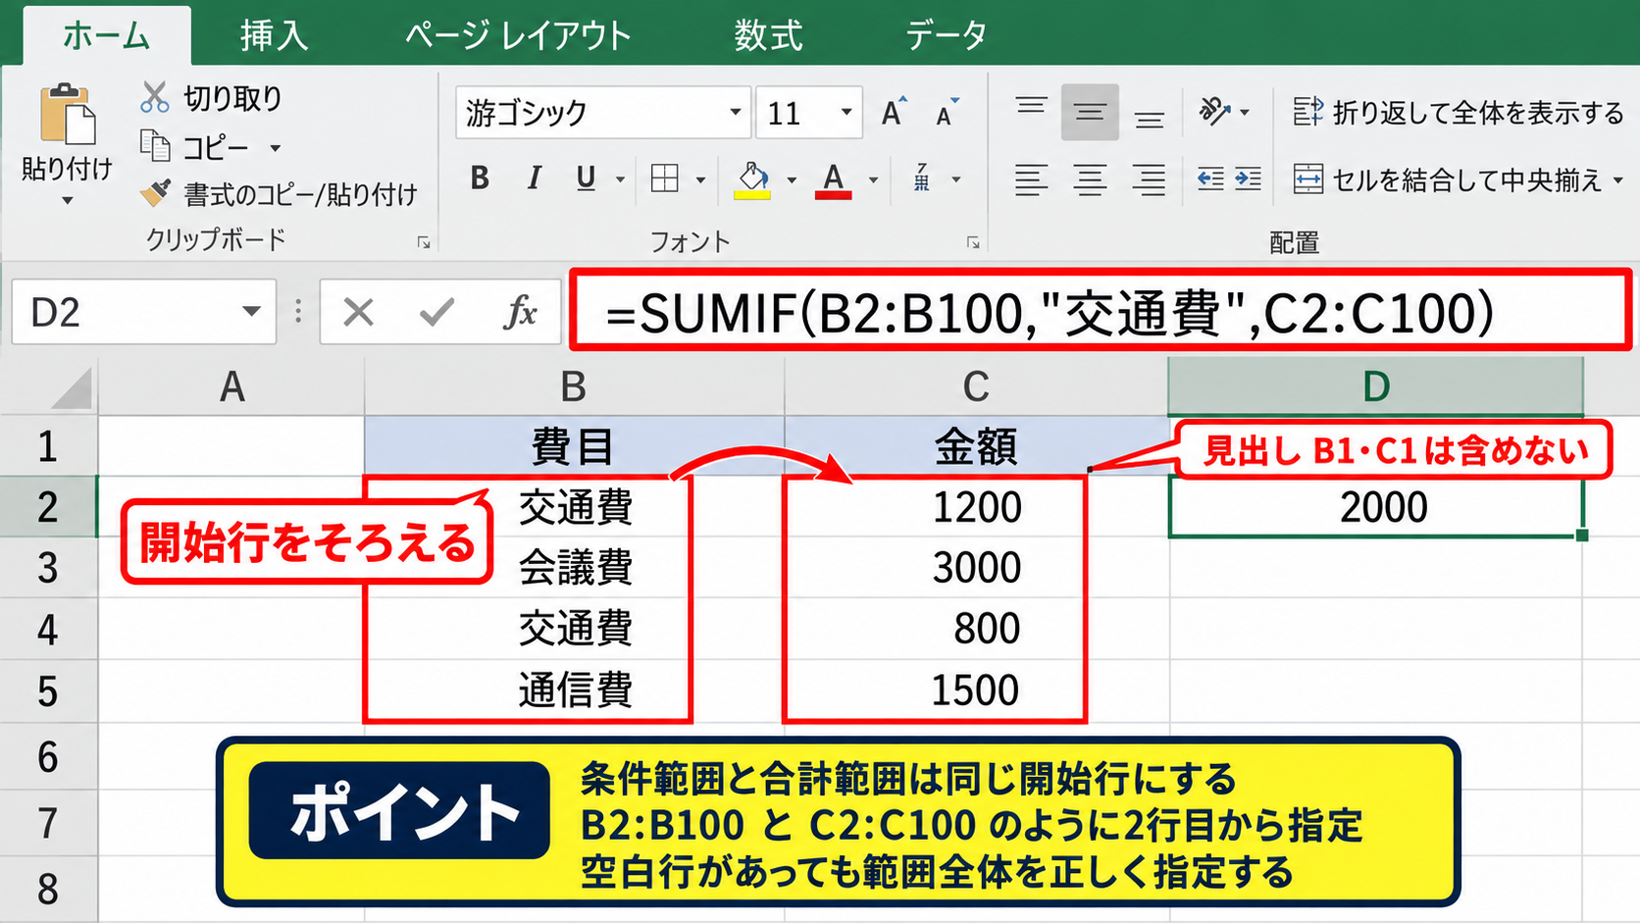Open the ページ レイアウト tab
The width and height of the screenshot is (1640, 923).
click(x=518, y=36)
